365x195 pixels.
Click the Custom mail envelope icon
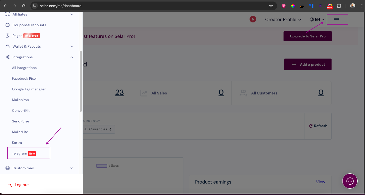(8, 168)
